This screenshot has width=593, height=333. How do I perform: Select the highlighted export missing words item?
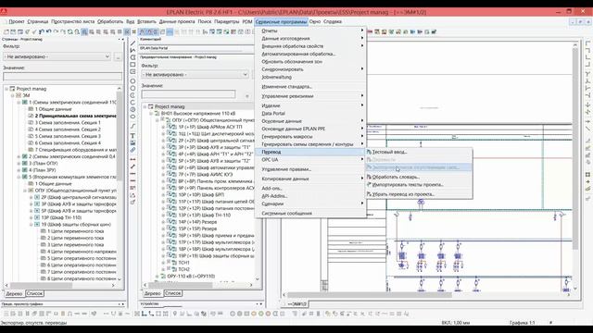[419, 167]
